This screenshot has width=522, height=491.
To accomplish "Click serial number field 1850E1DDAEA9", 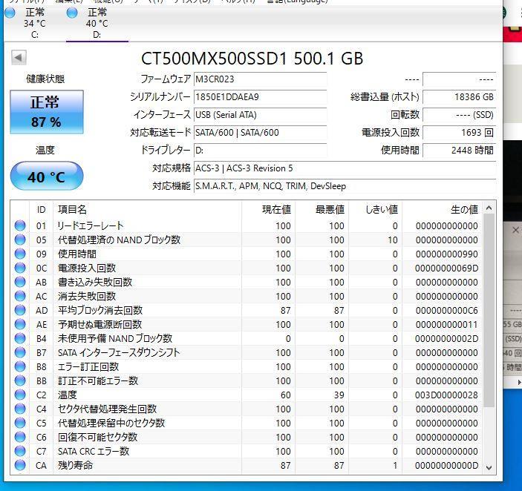I will (x=260, y=97).
